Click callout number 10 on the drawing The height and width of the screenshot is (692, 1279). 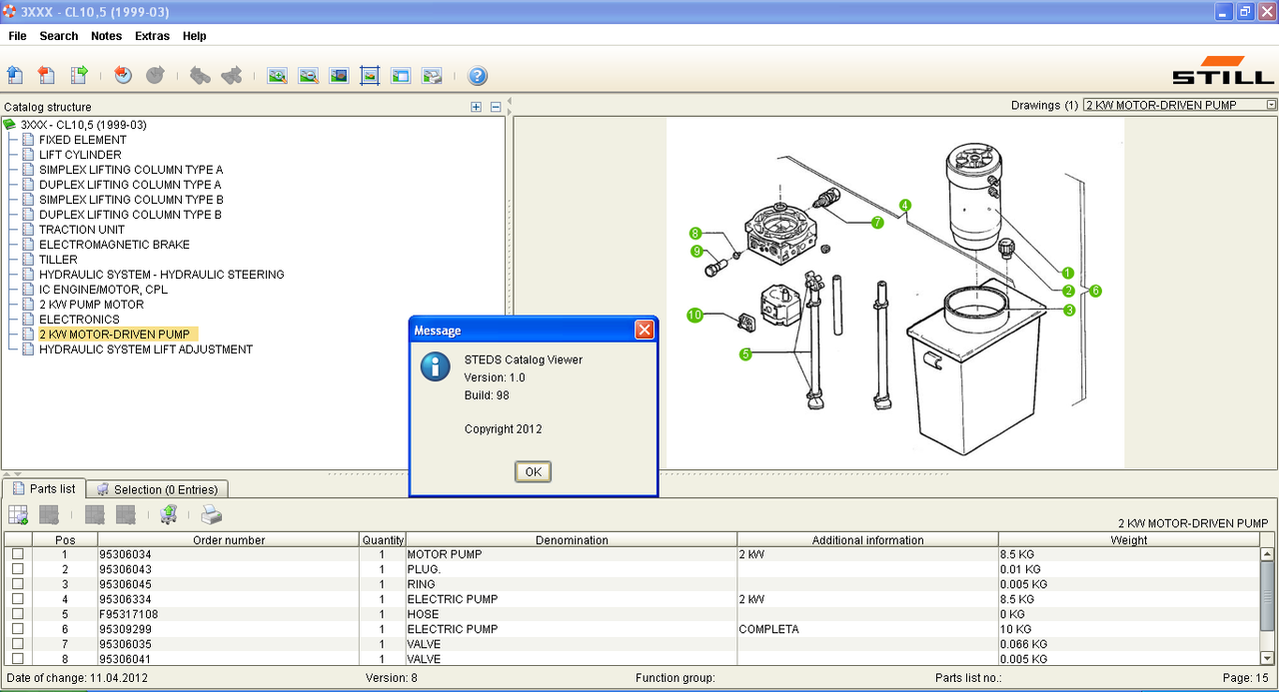point(694,316)
